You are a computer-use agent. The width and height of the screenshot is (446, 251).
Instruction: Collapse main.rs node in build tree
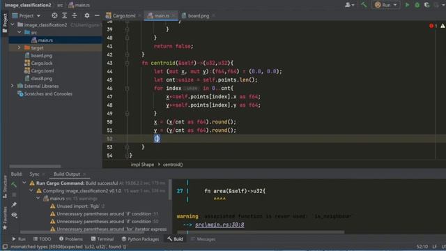38,198
